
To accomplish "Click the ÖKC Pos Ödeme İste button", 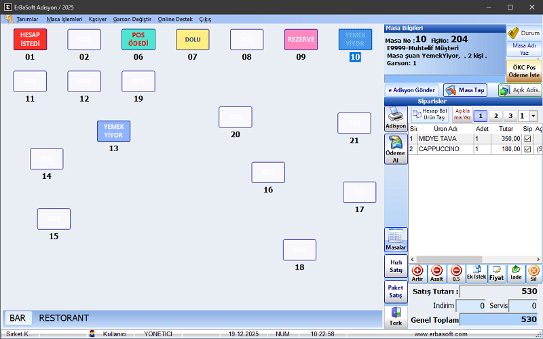I will [x=523, y=71].
